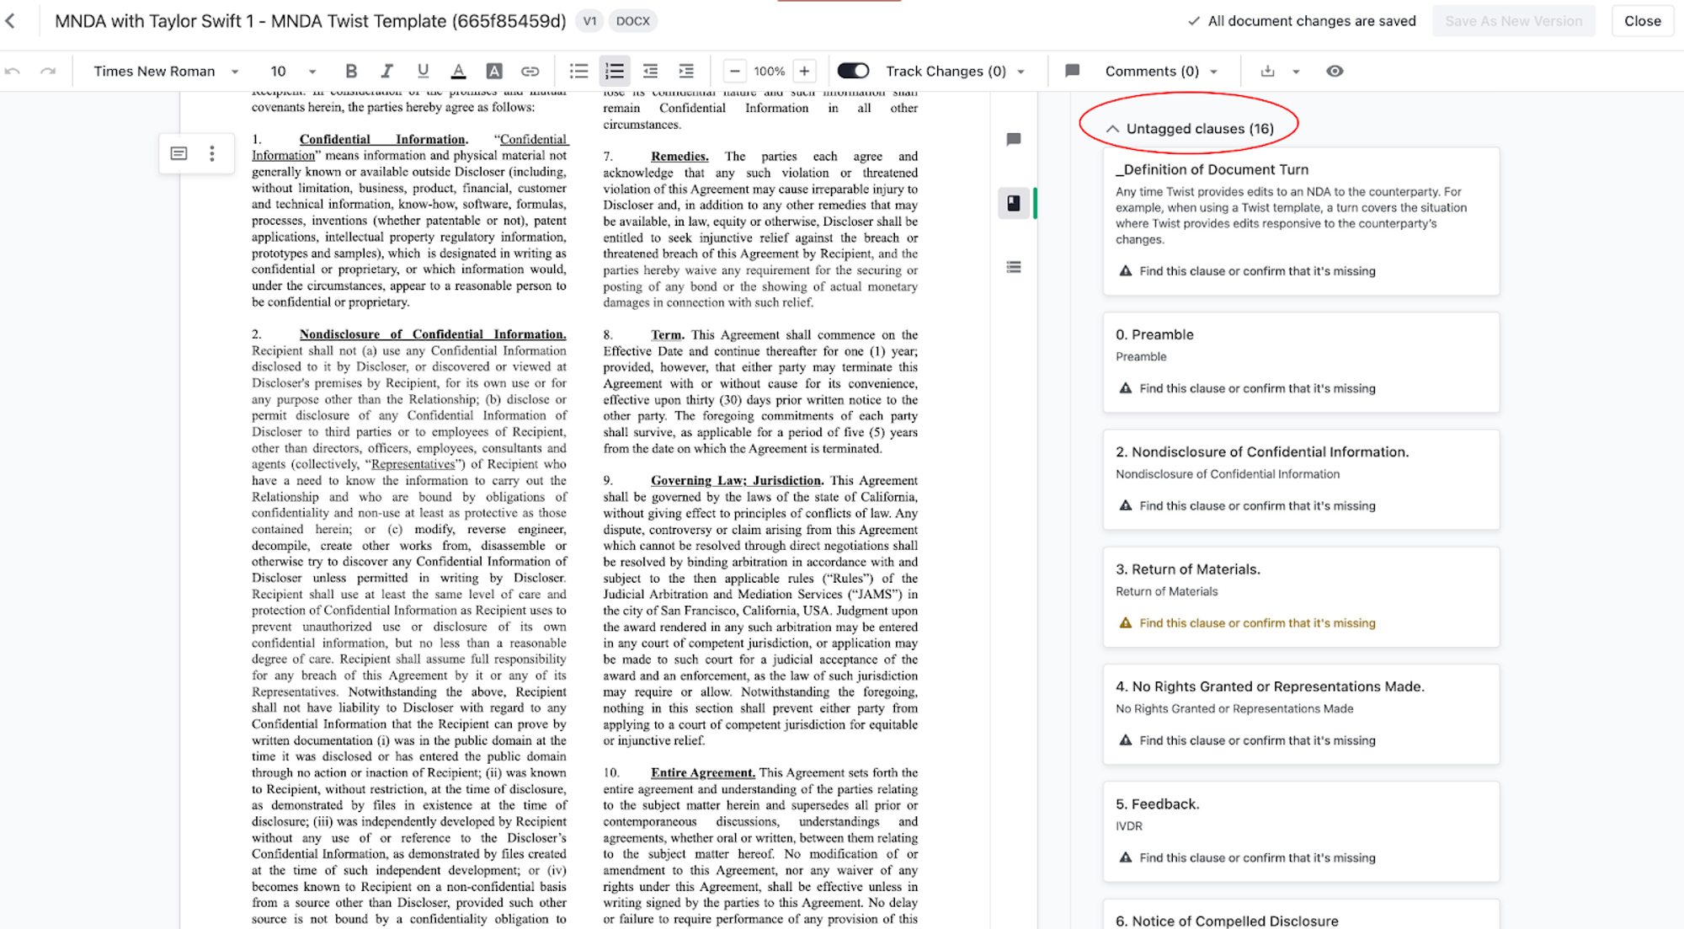Redo the last undone edit
The height and width of the screenshot is (929, 1684).
point(48,72)
